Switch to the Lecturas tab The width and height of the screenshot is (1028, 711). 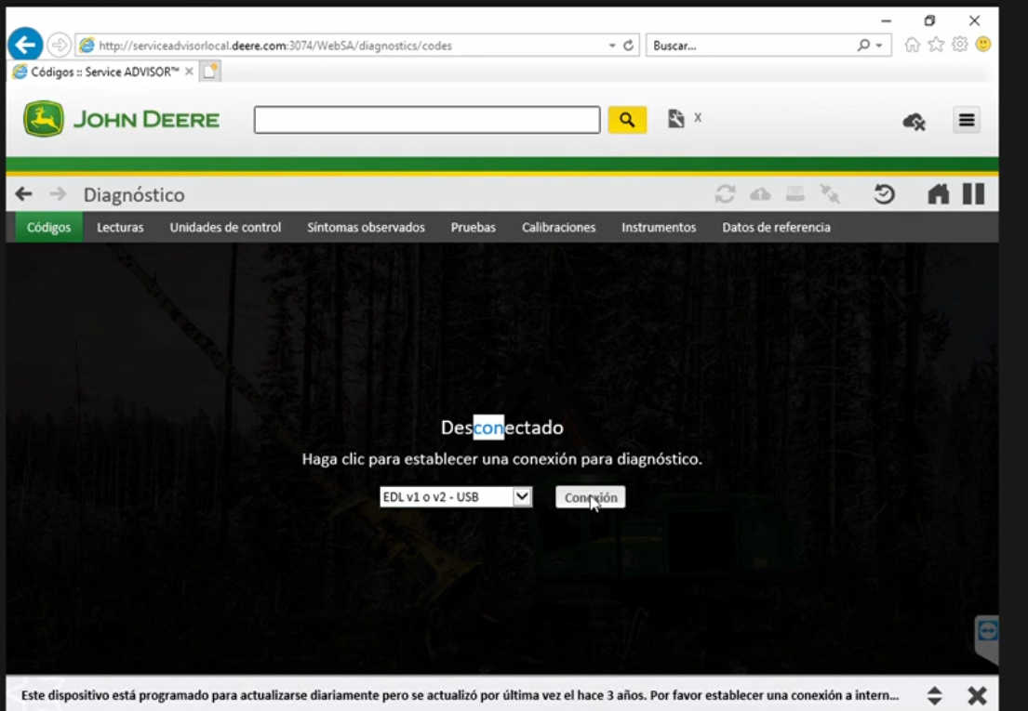[x=119, y=227]
